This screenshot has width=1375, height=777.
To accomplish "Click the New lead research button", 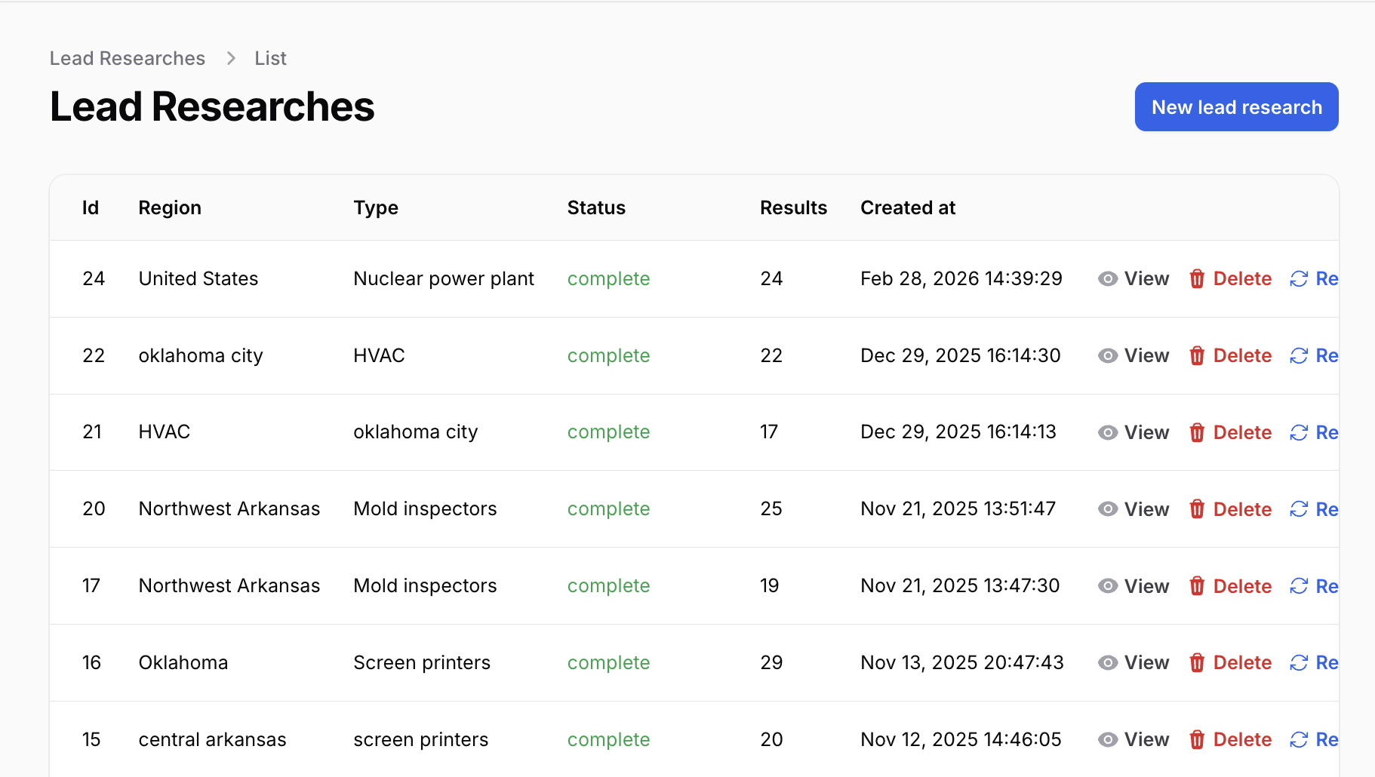I will (1236, 107).
